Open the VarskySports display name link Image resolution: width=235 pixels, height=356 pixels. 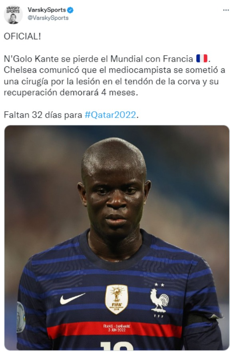tap(47, 10)
